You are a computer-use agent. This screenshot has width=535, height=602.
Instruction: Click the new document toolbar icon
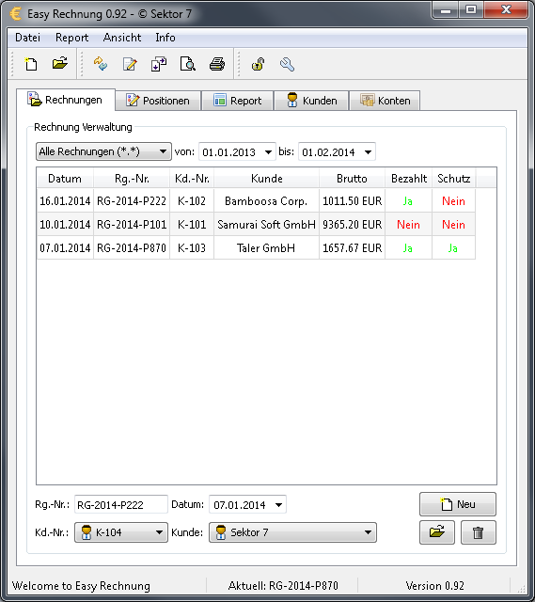[31, 64]
